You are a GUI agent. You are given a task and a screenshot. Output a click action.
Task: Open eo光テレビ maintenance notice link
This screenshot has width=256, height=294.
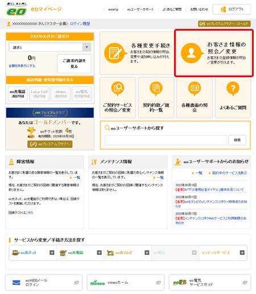(211, 204)
